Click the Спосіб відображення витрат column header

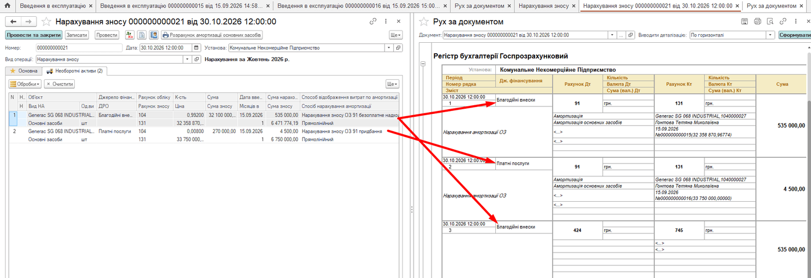(x=349, y=97)
